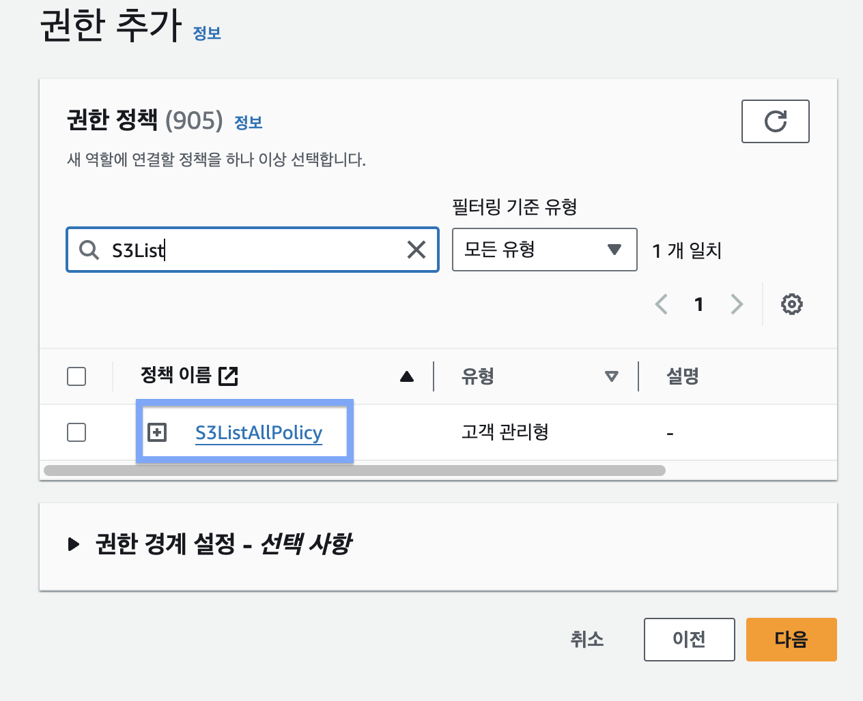This screenshot has width=863, height=701.
Task: Go to next page arrow
Action: (736, 304)
